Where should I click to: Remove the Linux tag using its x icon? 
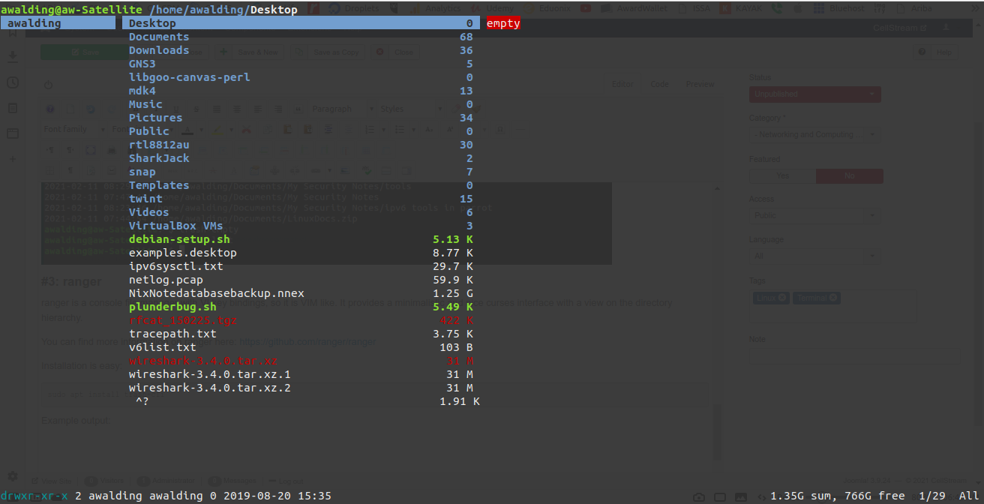click(x=782, y=298)
